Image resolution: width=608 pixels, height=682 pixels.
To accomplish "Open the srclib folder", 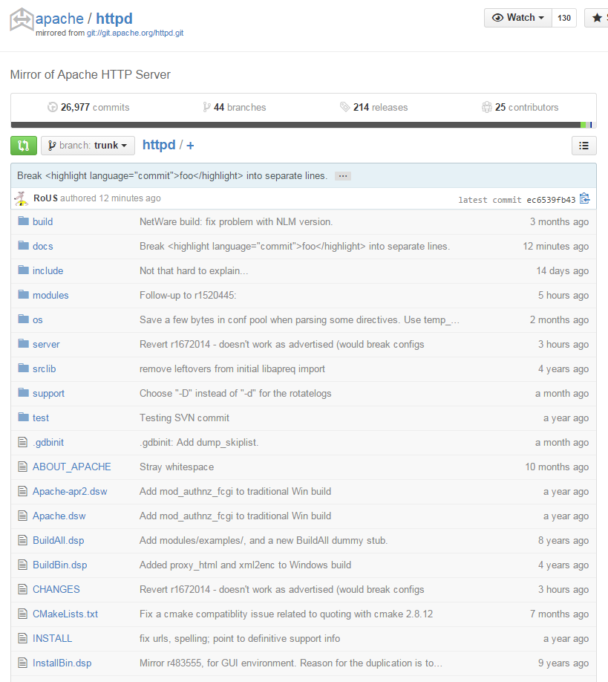I will tap(45, 368).
